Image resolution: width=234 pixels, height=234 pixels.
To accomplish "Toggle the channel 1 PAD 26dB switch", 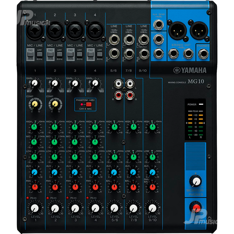I will tap(30, 54).
